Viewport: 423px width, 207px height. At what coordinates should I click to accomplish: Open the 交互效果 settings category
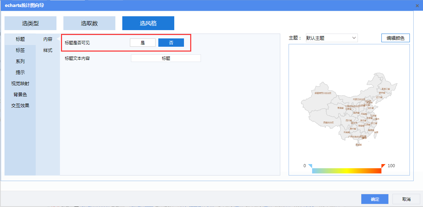click(x=20, y=106)
